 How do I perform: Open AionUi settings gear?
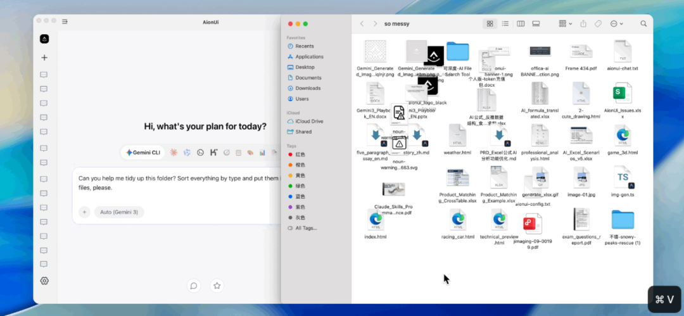[44, 281]
